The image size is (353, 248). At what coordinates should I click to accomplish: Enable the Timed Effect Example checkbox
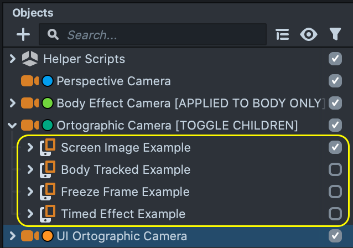[335, 214]
